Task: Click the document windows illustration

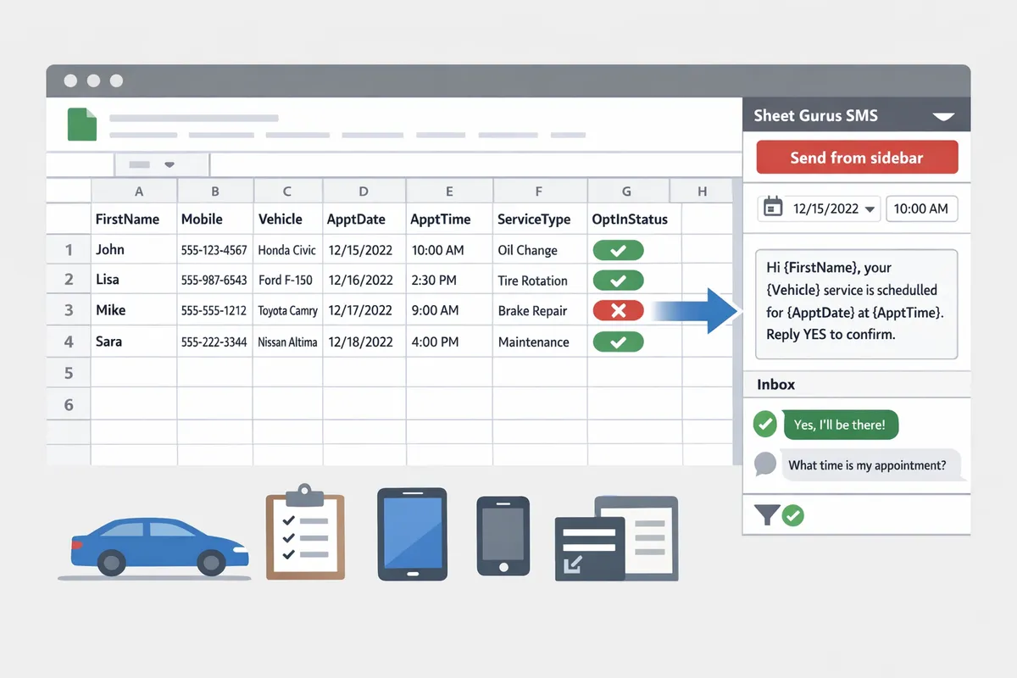Action: click(x=616, y=538)
